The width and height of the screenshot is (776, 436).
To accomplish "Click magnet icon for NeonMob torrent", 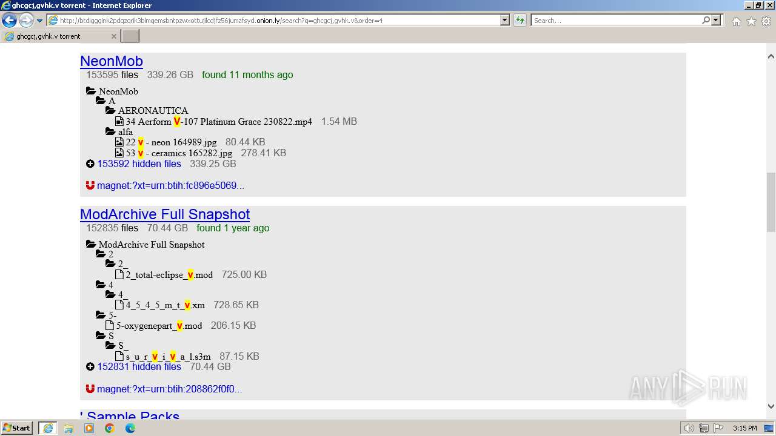I will pos(90,185).
